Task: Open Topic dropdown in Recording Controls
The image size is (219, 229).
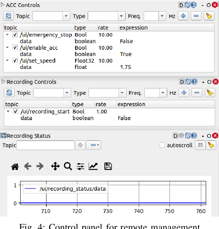Action: coord(67,93)
